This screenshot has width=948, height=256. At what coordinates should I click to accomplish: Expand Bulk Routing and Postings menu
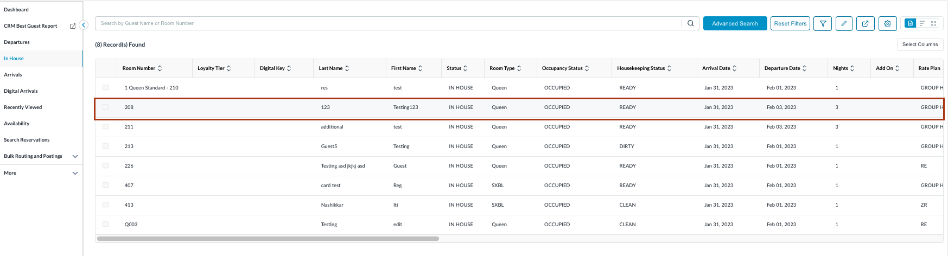[x=75, y=156]
